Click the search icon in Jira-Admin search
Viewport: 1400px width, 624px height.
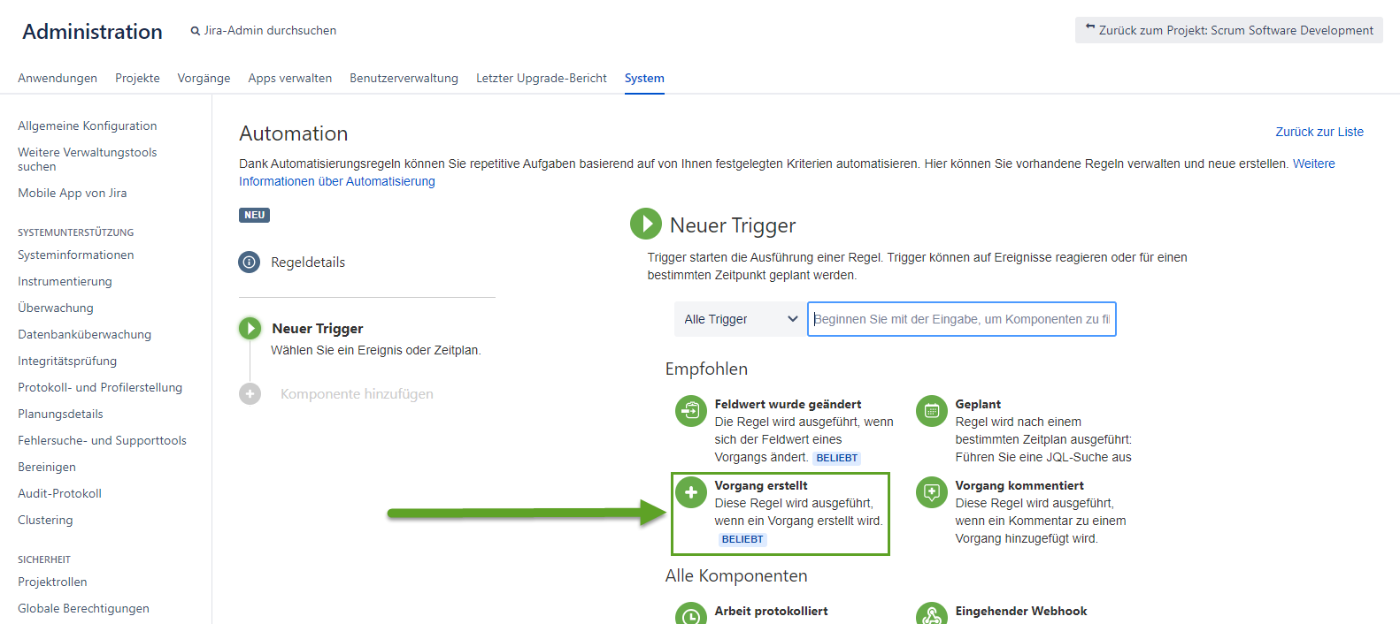click(196, 31)
